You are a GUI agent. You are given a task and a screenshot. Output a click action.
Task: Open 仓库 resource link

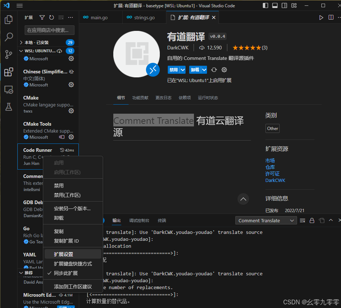tap(270, 167)
